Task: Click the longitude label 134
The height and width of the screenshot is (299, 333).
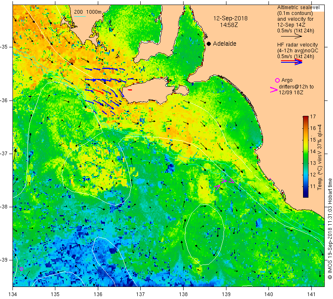Action: (13, 294)
